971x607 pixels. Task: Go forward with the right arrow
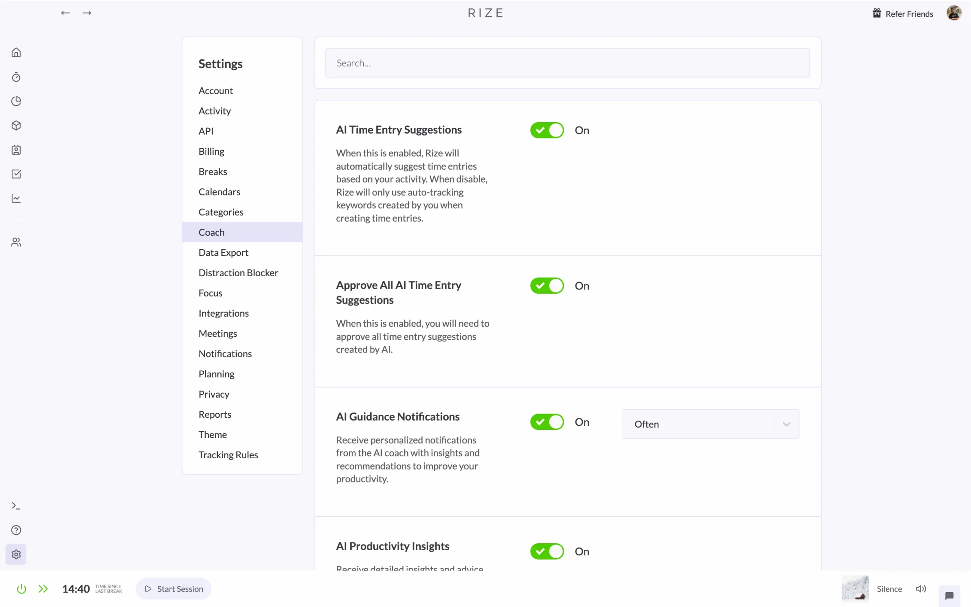(x=87, y=13)
